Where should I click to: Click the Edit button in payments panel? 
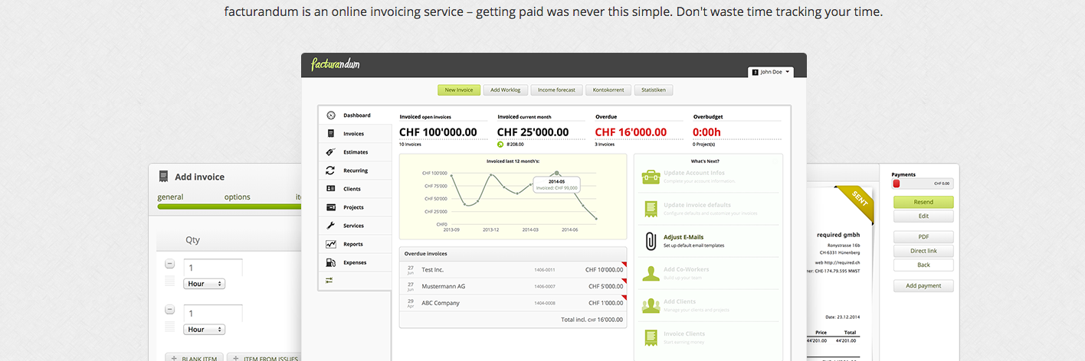pyautogui.click(x=923, y=216)
